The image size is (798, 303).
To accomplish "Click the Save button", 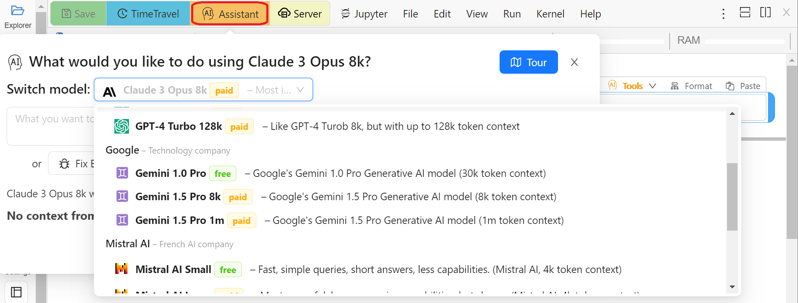I will [x=78, y=14].
